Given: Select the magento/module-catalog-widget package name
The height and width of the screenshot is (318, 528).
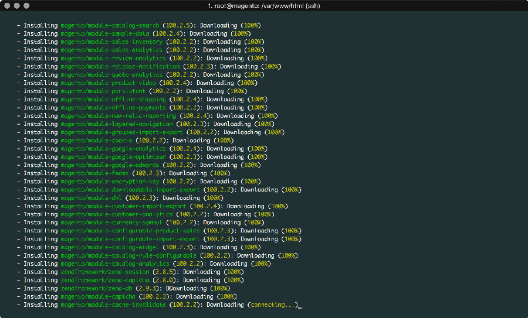Looking at the screenshot, I should (x=110, y=247).
